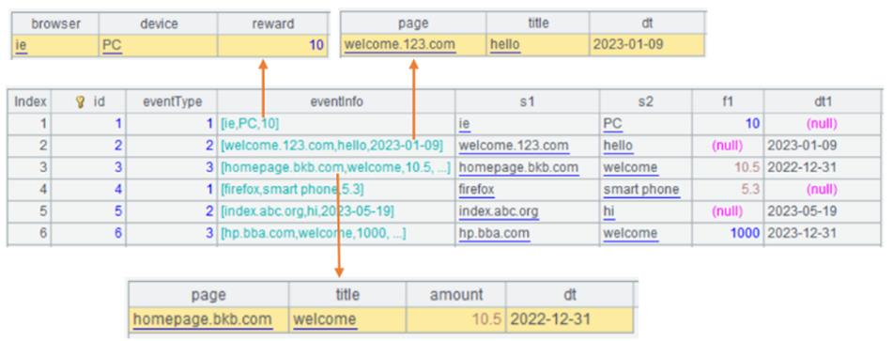Click the f1 value 1000 cell
Image resolution: width=893 pixels, height=341 pixels.
point(729,233)
